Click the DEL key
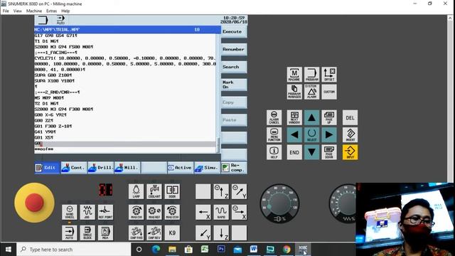The width and height of the screenshot is (455, 256). tap(350, 117)
